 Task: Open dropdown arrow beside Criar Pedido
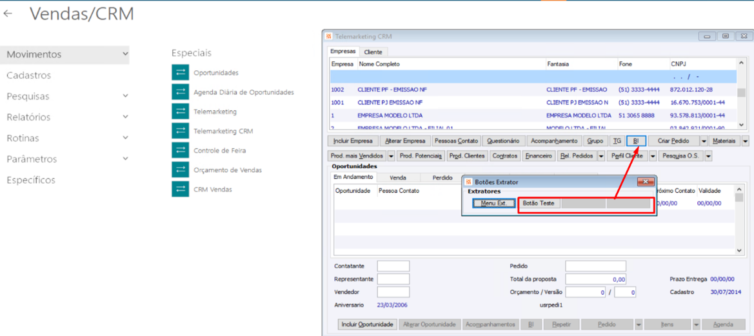coord(704,141)
